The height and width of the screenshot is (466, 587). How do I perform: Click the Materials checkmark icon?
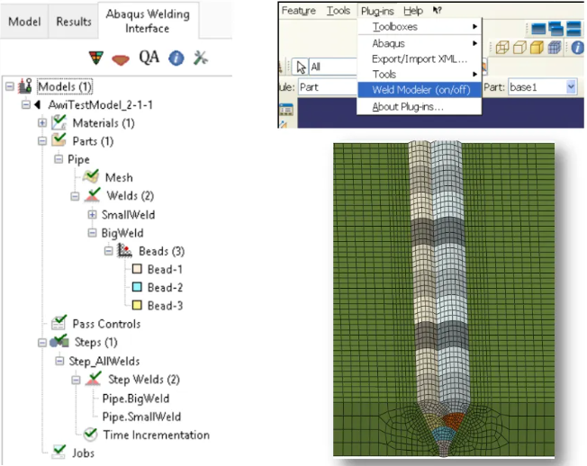coord(59,122)
